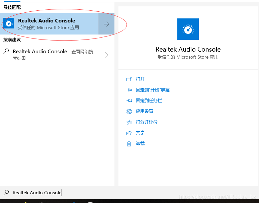The height and width of the screenshot is (203, 259).
Task: Click the star icon for 打分并评价
Action: click(x=129, y=122)
